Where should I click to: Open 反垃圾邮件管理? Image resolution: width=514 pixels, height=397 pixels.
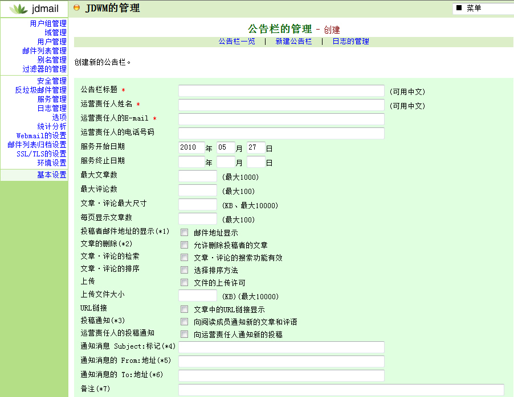click(x=40, y=90)
